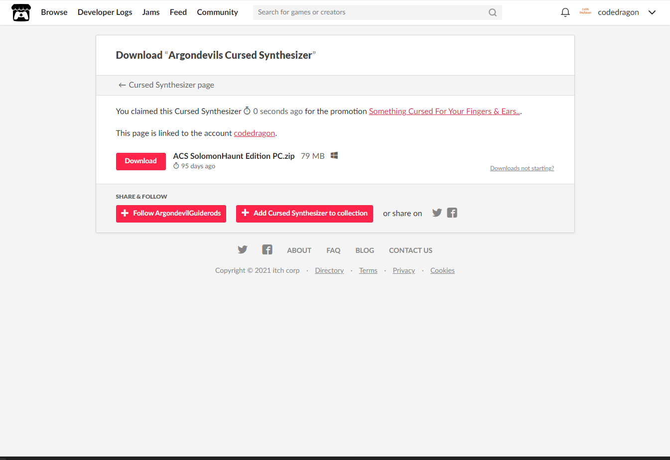Screen dimensions: 670x460
Task: Expand the account menu chevron
Action: [x=652, y=12]
